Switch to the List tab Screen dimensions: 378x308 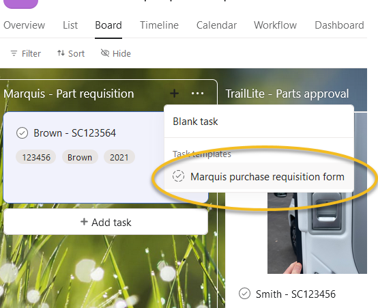point(70,25)
